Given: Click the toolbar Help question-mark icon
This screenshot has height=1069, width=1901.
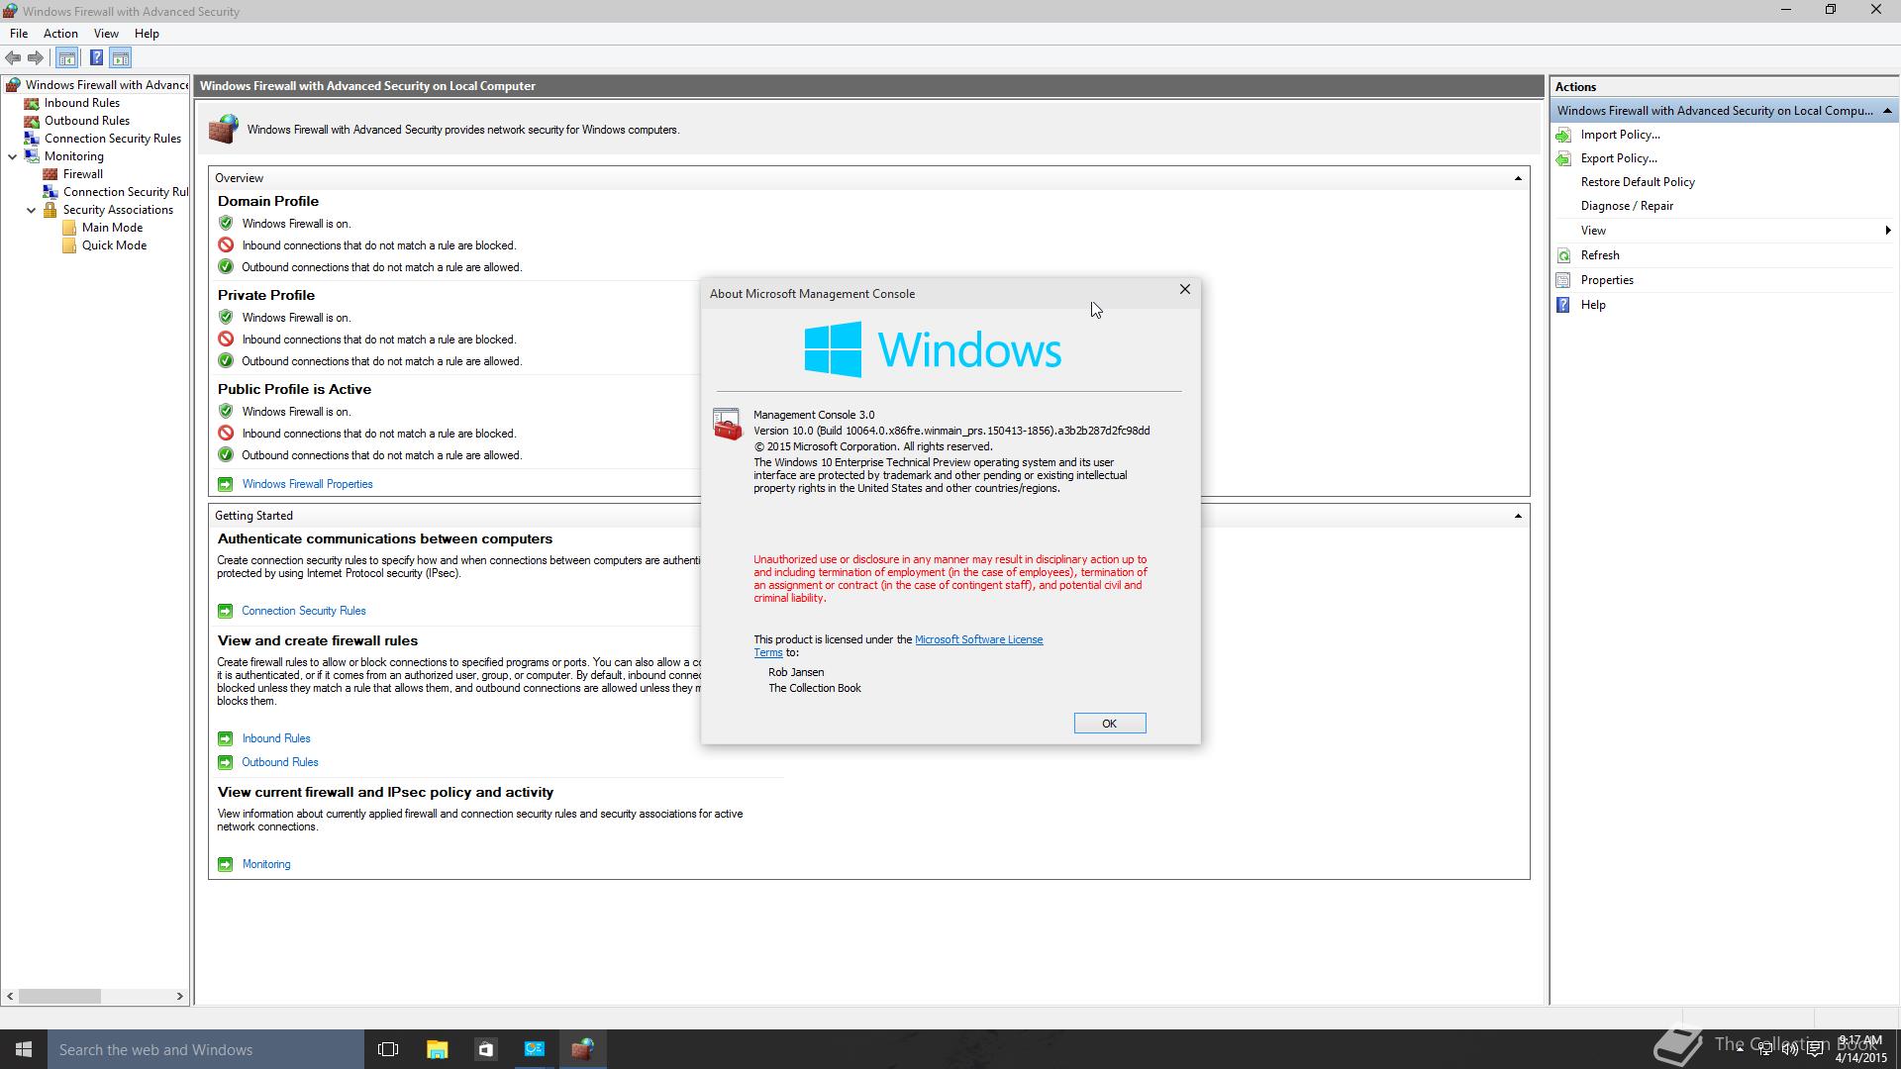Looking at the screenshot, I should (x=96, y=58).
